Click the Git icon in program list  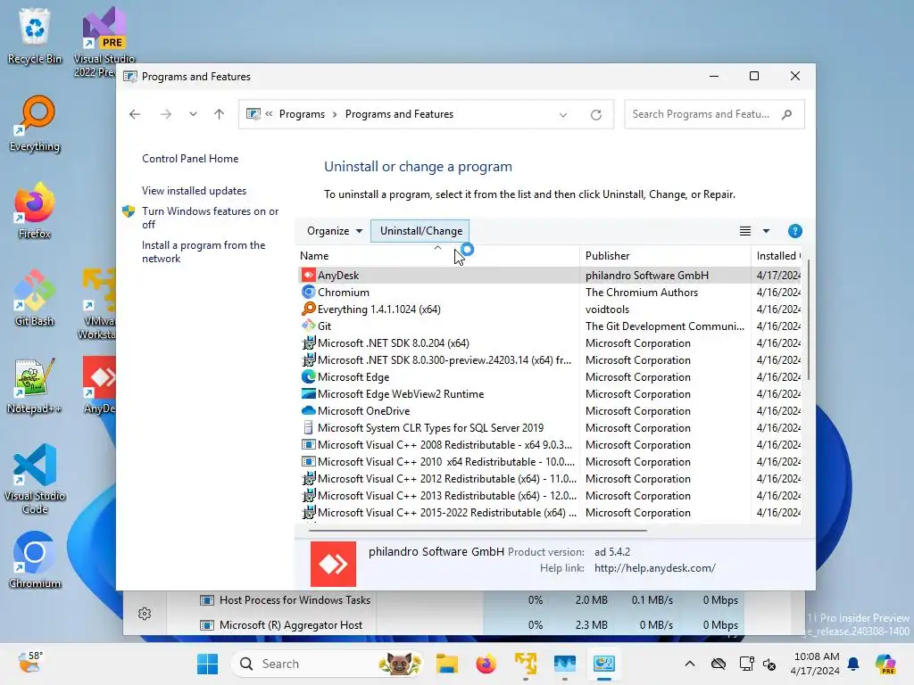[308, 326]
